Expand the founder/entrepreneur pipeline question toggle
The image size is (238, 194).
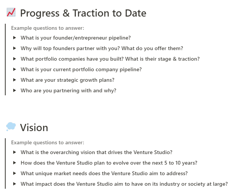click(x=15, y=38)
